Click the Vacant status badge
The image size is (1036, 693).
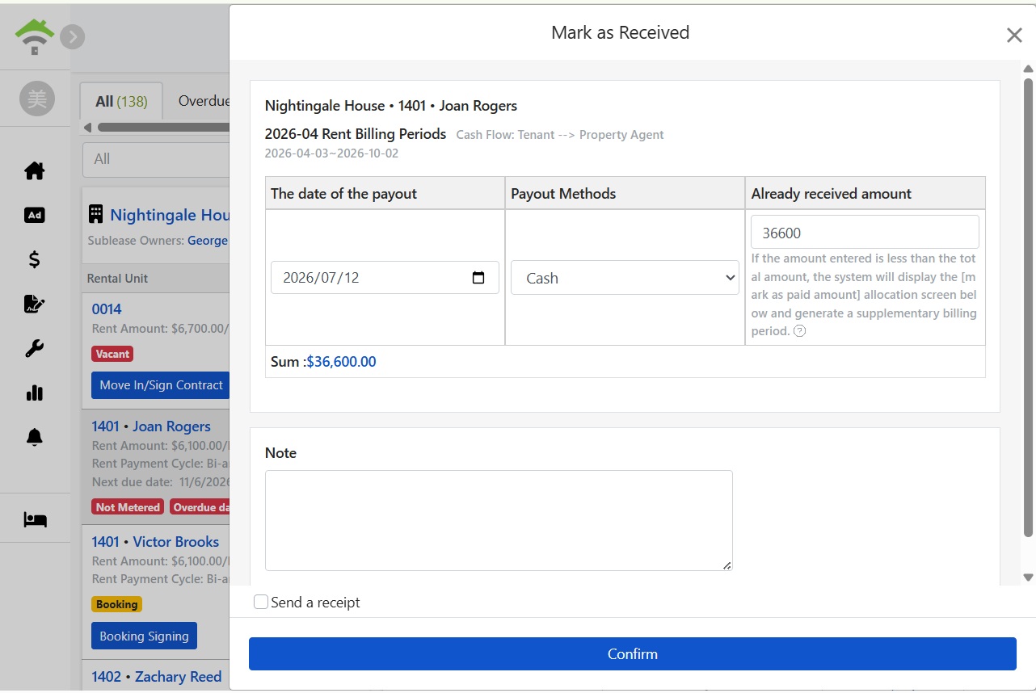(112, 354)
